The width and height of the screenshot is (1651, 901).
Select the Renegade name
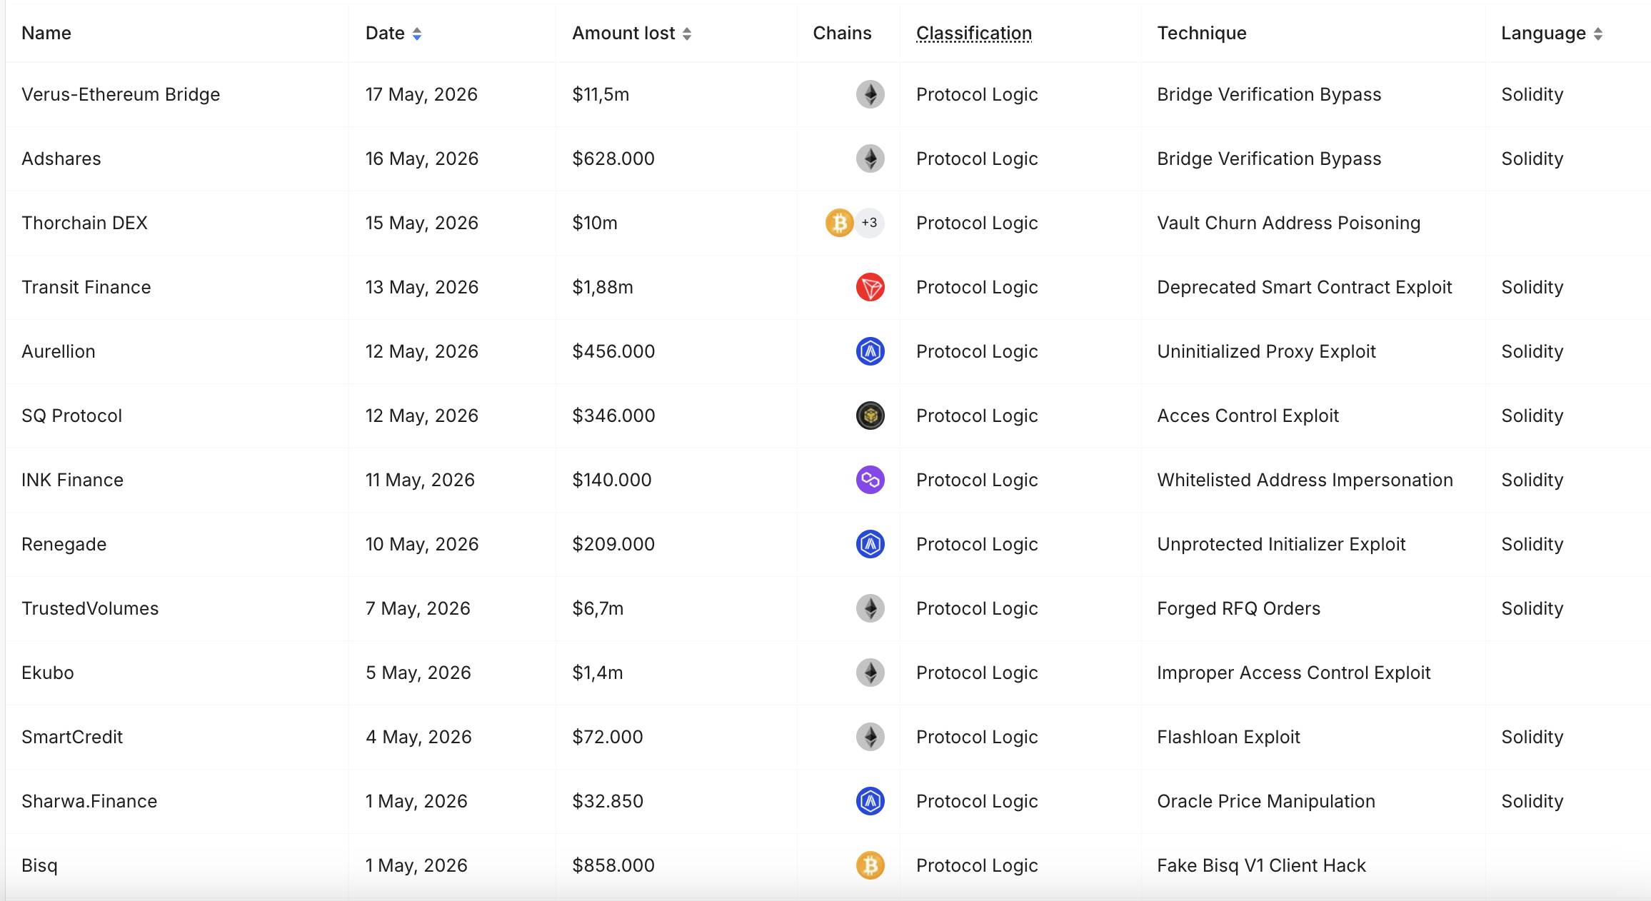pyautogui.click(x=64, y=544)
